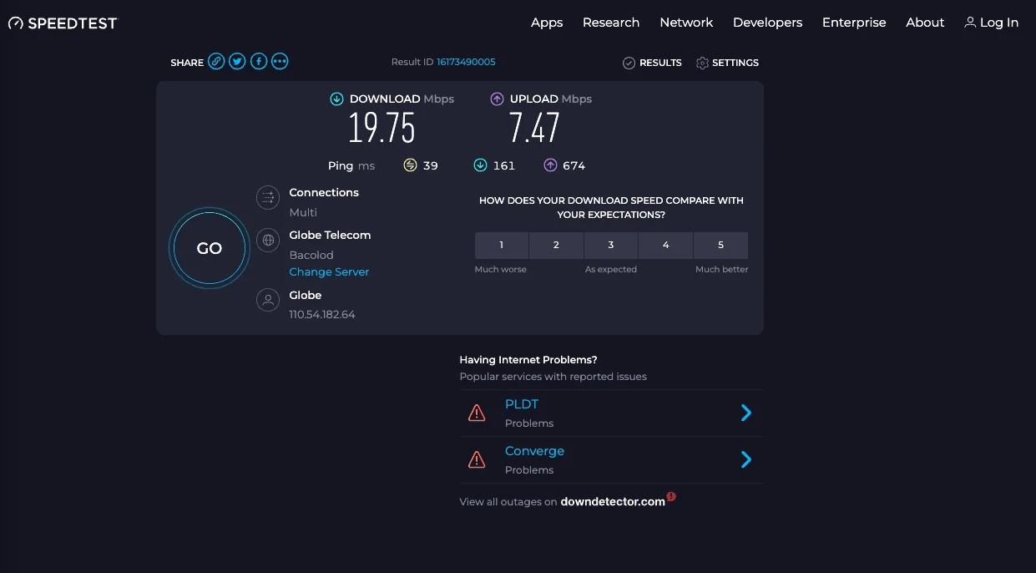Rate download speed as 1, much worse
The width and height of the screenshot is (1036, 573).
pos(502,245)
